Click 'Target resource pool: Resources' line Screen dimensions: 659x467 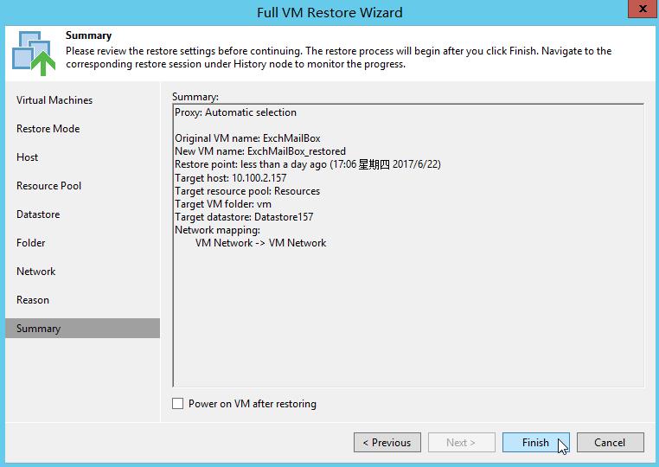[247, 191]
